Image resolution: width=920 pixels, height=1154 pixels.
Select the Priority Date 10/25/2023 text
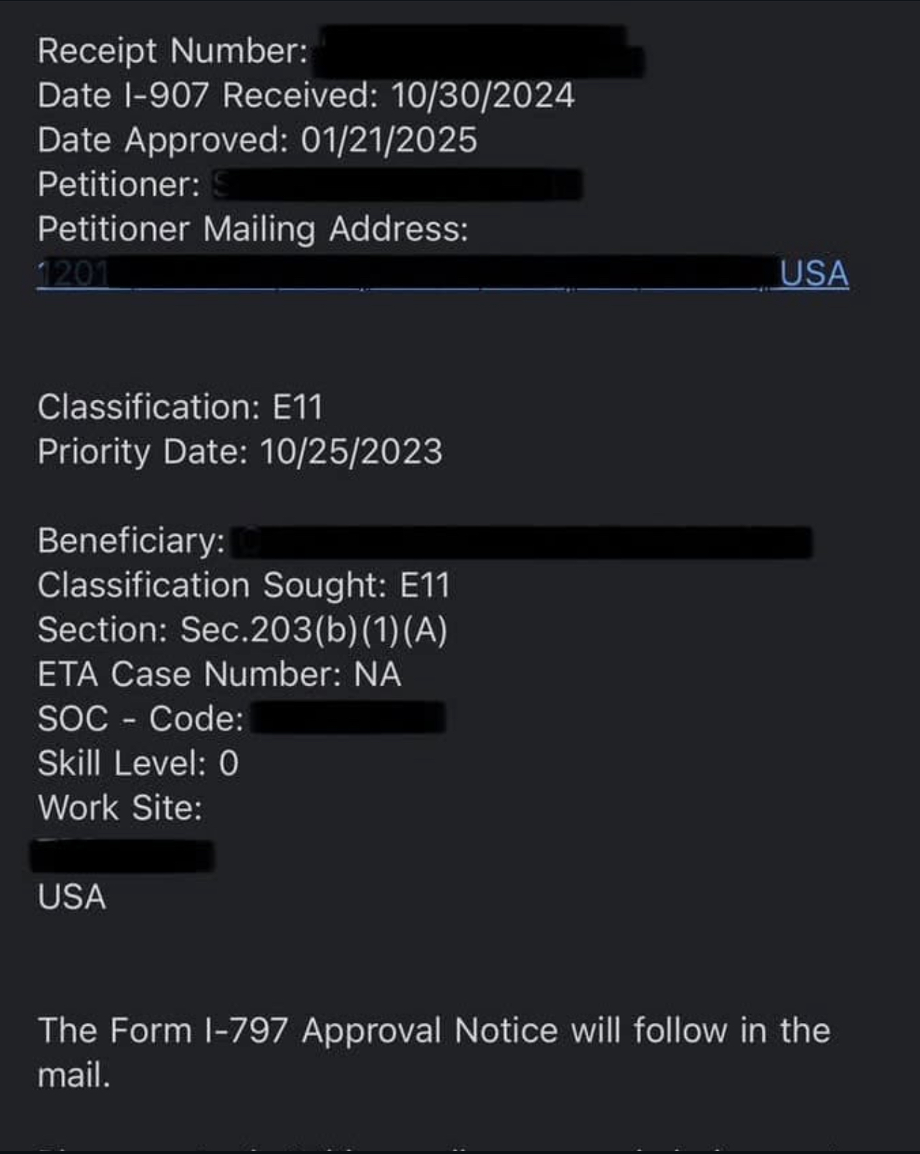click(240, 451)
